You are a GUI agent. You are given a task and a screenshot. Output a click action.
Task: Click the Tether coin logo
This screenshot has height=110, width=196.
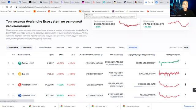20,63
